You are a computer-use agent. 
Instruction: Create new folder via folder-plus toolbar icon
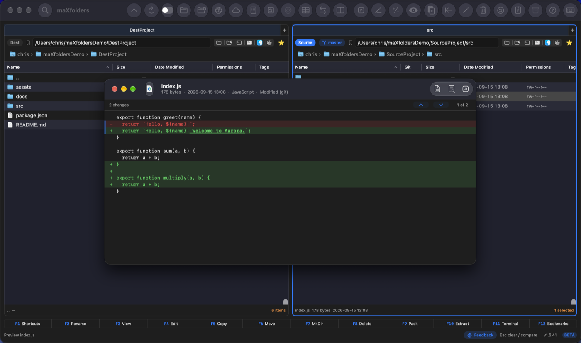click(x=202, y=10)
